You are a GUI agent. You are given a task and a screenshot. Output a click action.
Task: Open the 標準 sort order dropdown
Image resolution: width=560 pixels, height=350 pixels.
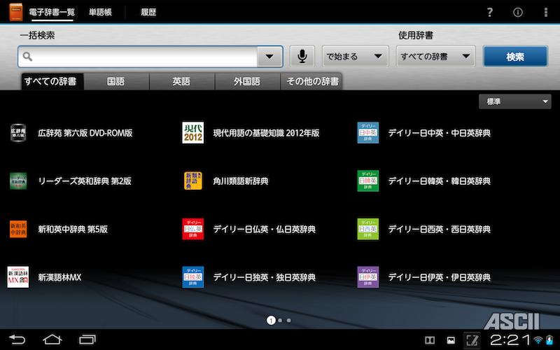point(514,101)
